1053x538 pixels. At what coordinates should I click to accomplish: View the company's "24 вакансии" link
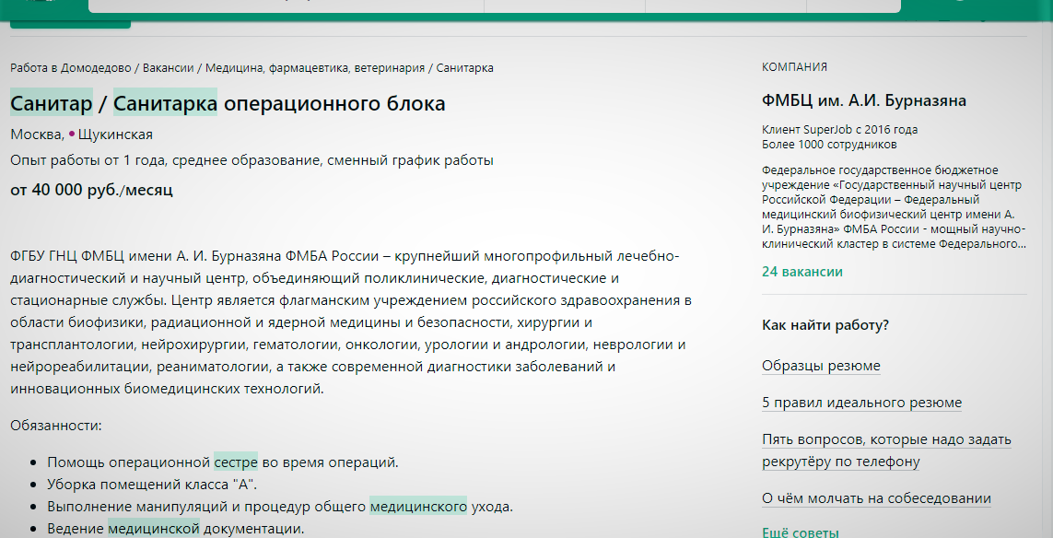coord(801,272)
